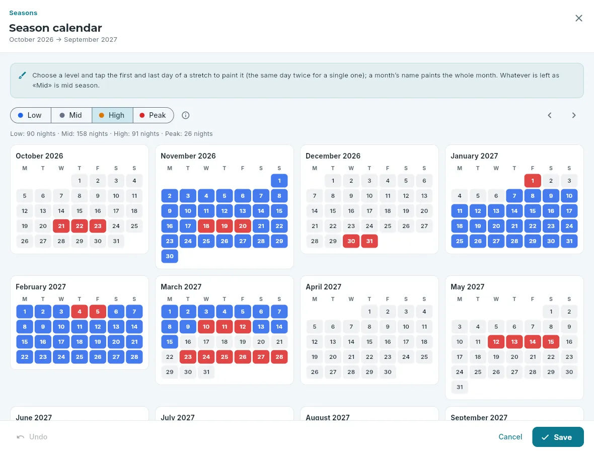594x453 pixels.
Task: Paint whole month via March 2027 title
Action: click(181, 287)
